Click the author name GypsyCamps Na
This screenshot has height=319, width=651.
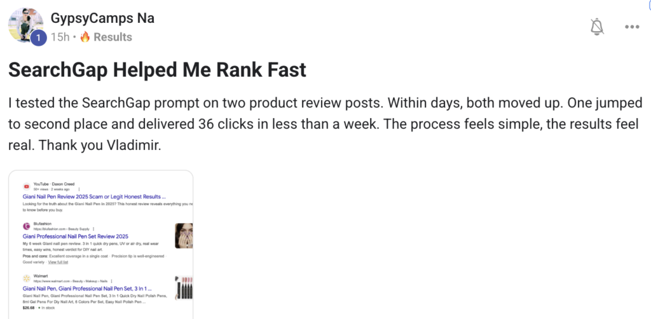(x=102, y=18)
